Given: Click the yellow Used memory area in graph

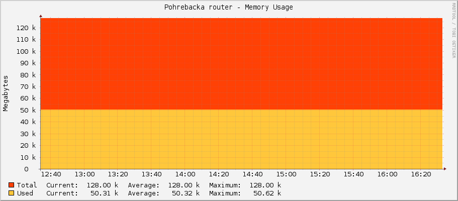Looking at the screenshot, I should 241,139.
